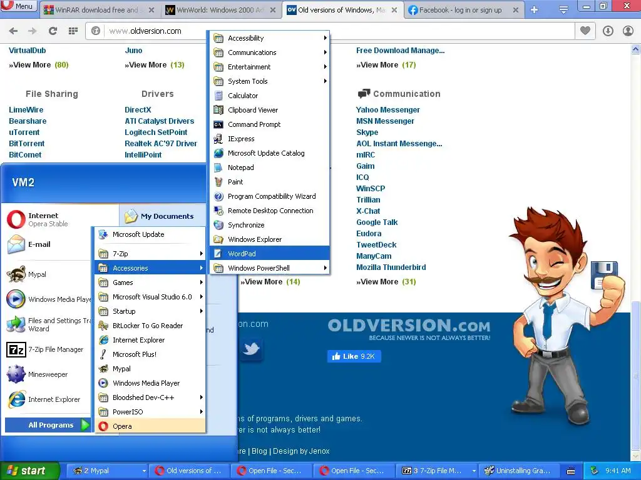The width and height of the screenshot is (641, 480).
Task: Click Program Compatibility Wizard icon
Action: click(218, 196)
